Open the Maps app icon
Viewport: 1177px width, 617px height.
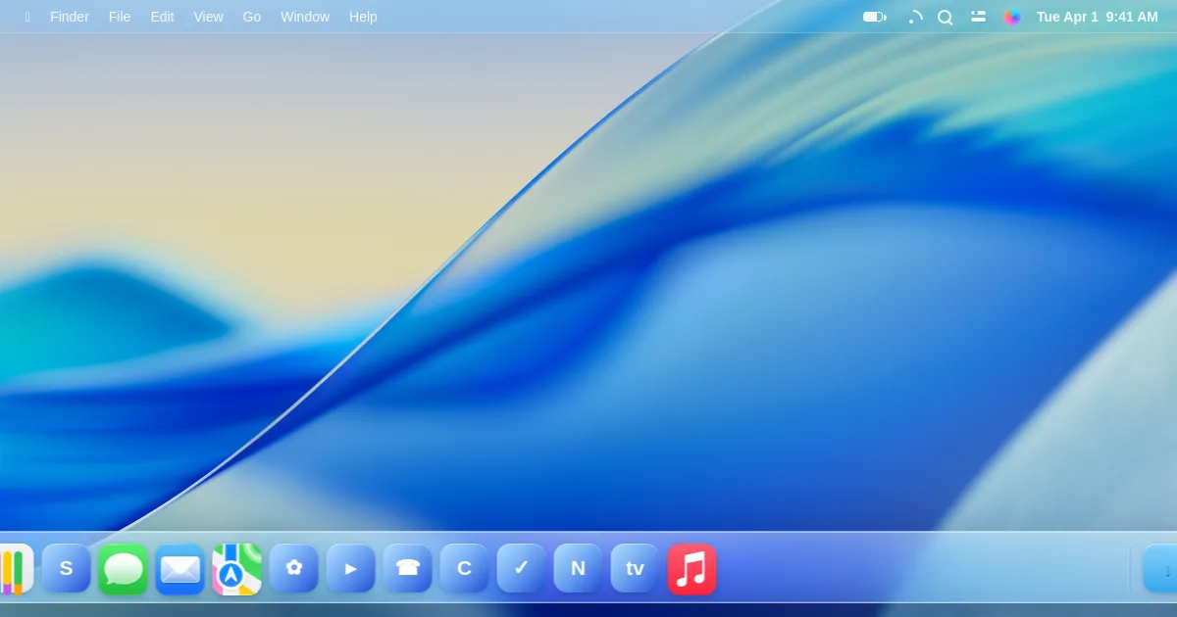pyautogui.click(x=236, y=569)
